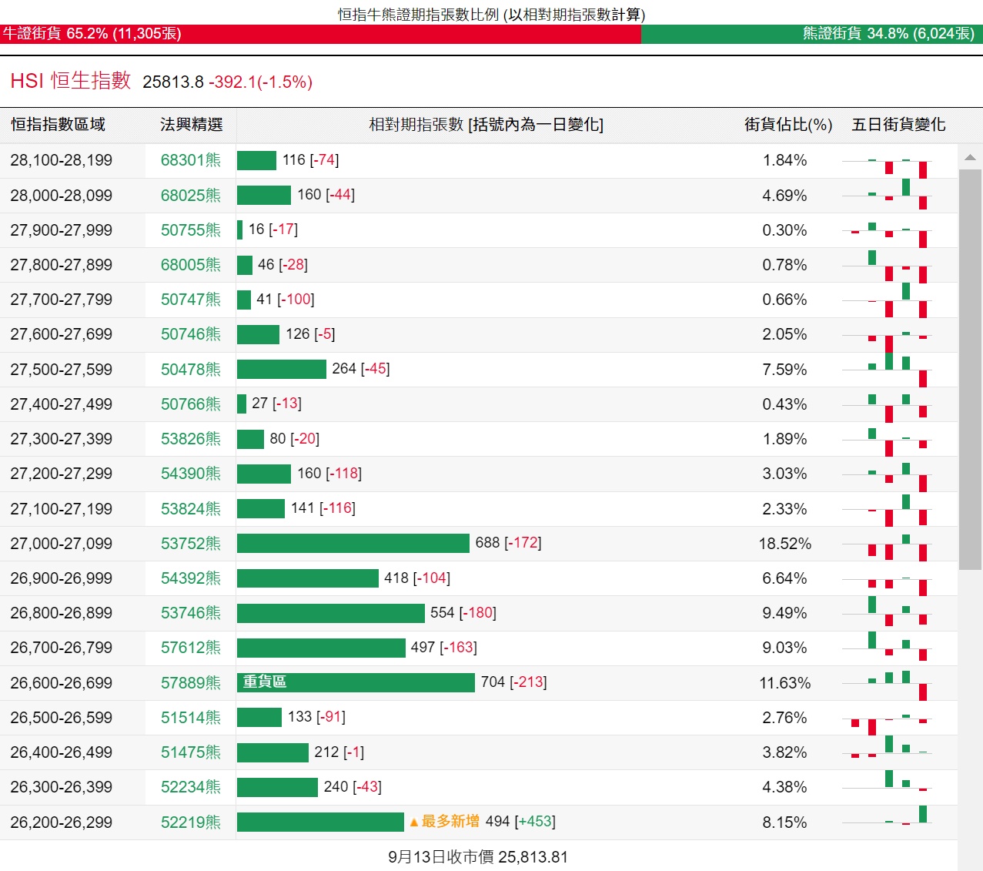Click the red 牛證街貨 65.2% bar segment

(320, 34)
